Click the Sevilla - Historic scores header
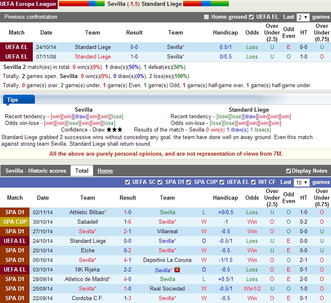 pos(36,171)
